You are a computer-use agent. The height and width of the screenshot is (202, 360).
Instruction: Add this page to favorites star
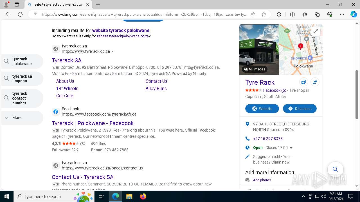point(264,14)
